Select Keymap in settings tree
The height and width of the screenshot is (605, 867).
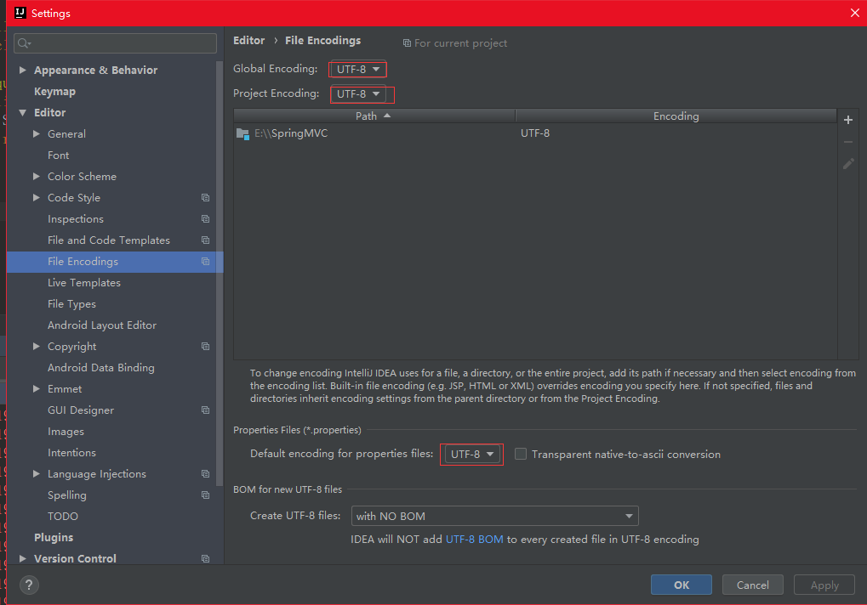point(54,92)
